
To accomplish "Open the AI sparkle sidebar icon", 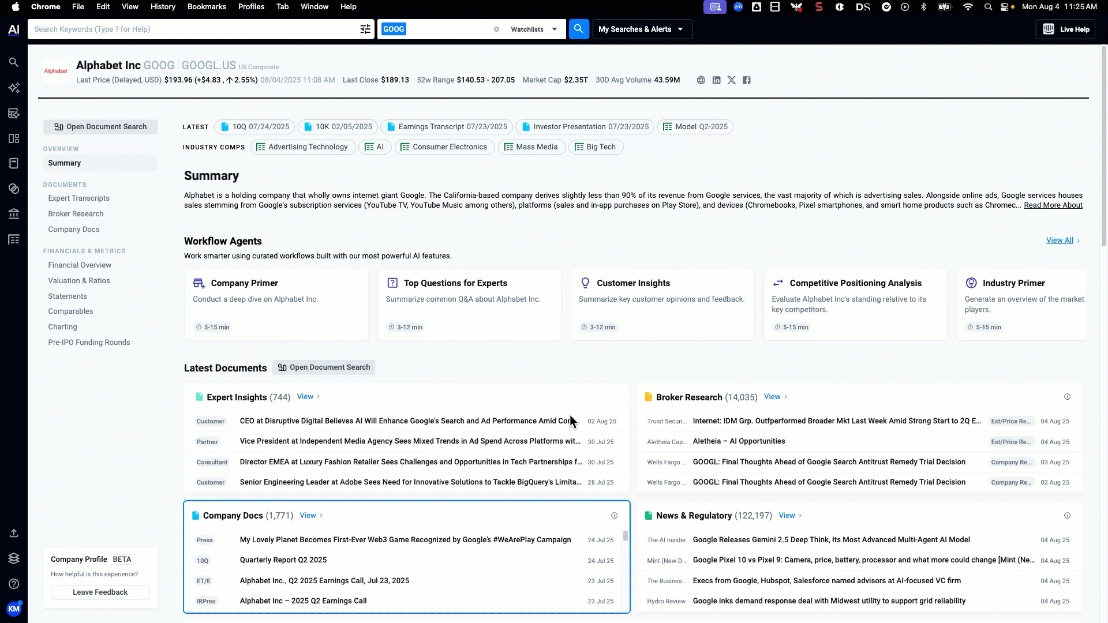I will (x=14, y=88).
